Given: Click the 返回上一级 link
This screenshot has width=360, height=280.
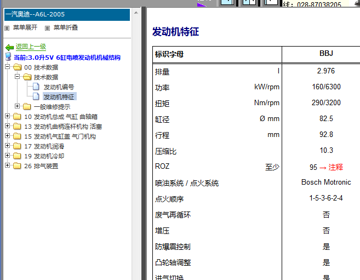Looking at the screenshot, I should (x=31, y=47).
